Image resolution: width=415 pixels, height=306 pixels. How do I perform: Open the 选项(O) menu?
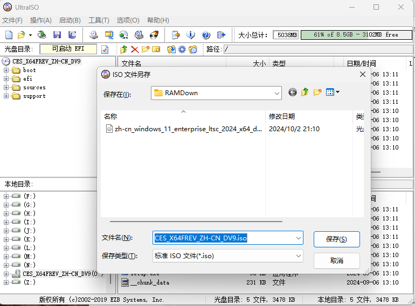click(x=128, y=20)
